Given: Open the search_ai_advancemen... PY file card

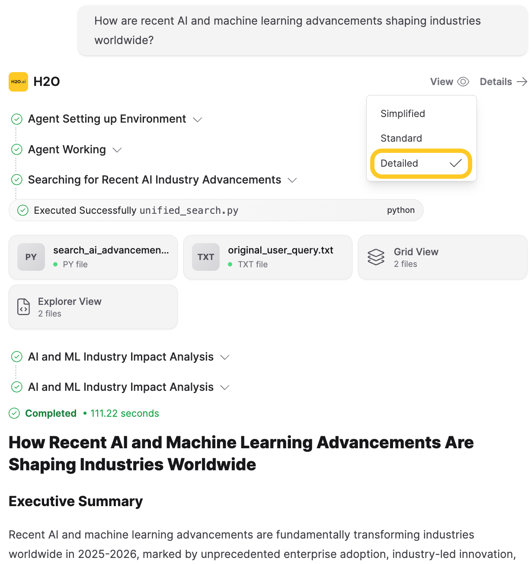Looking at the screenshot, I should point(111,257).
